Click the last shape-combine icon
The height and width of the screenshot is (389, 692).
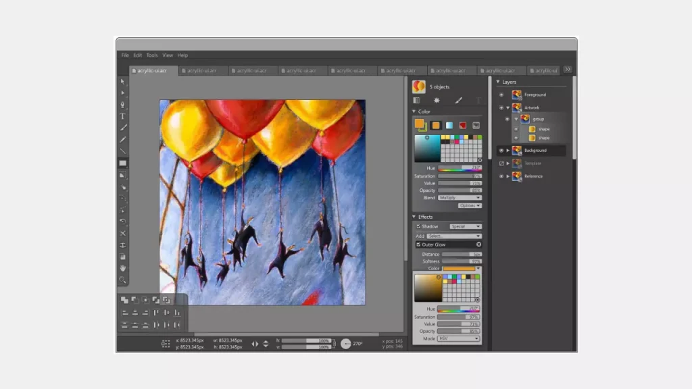coord(166,300)
